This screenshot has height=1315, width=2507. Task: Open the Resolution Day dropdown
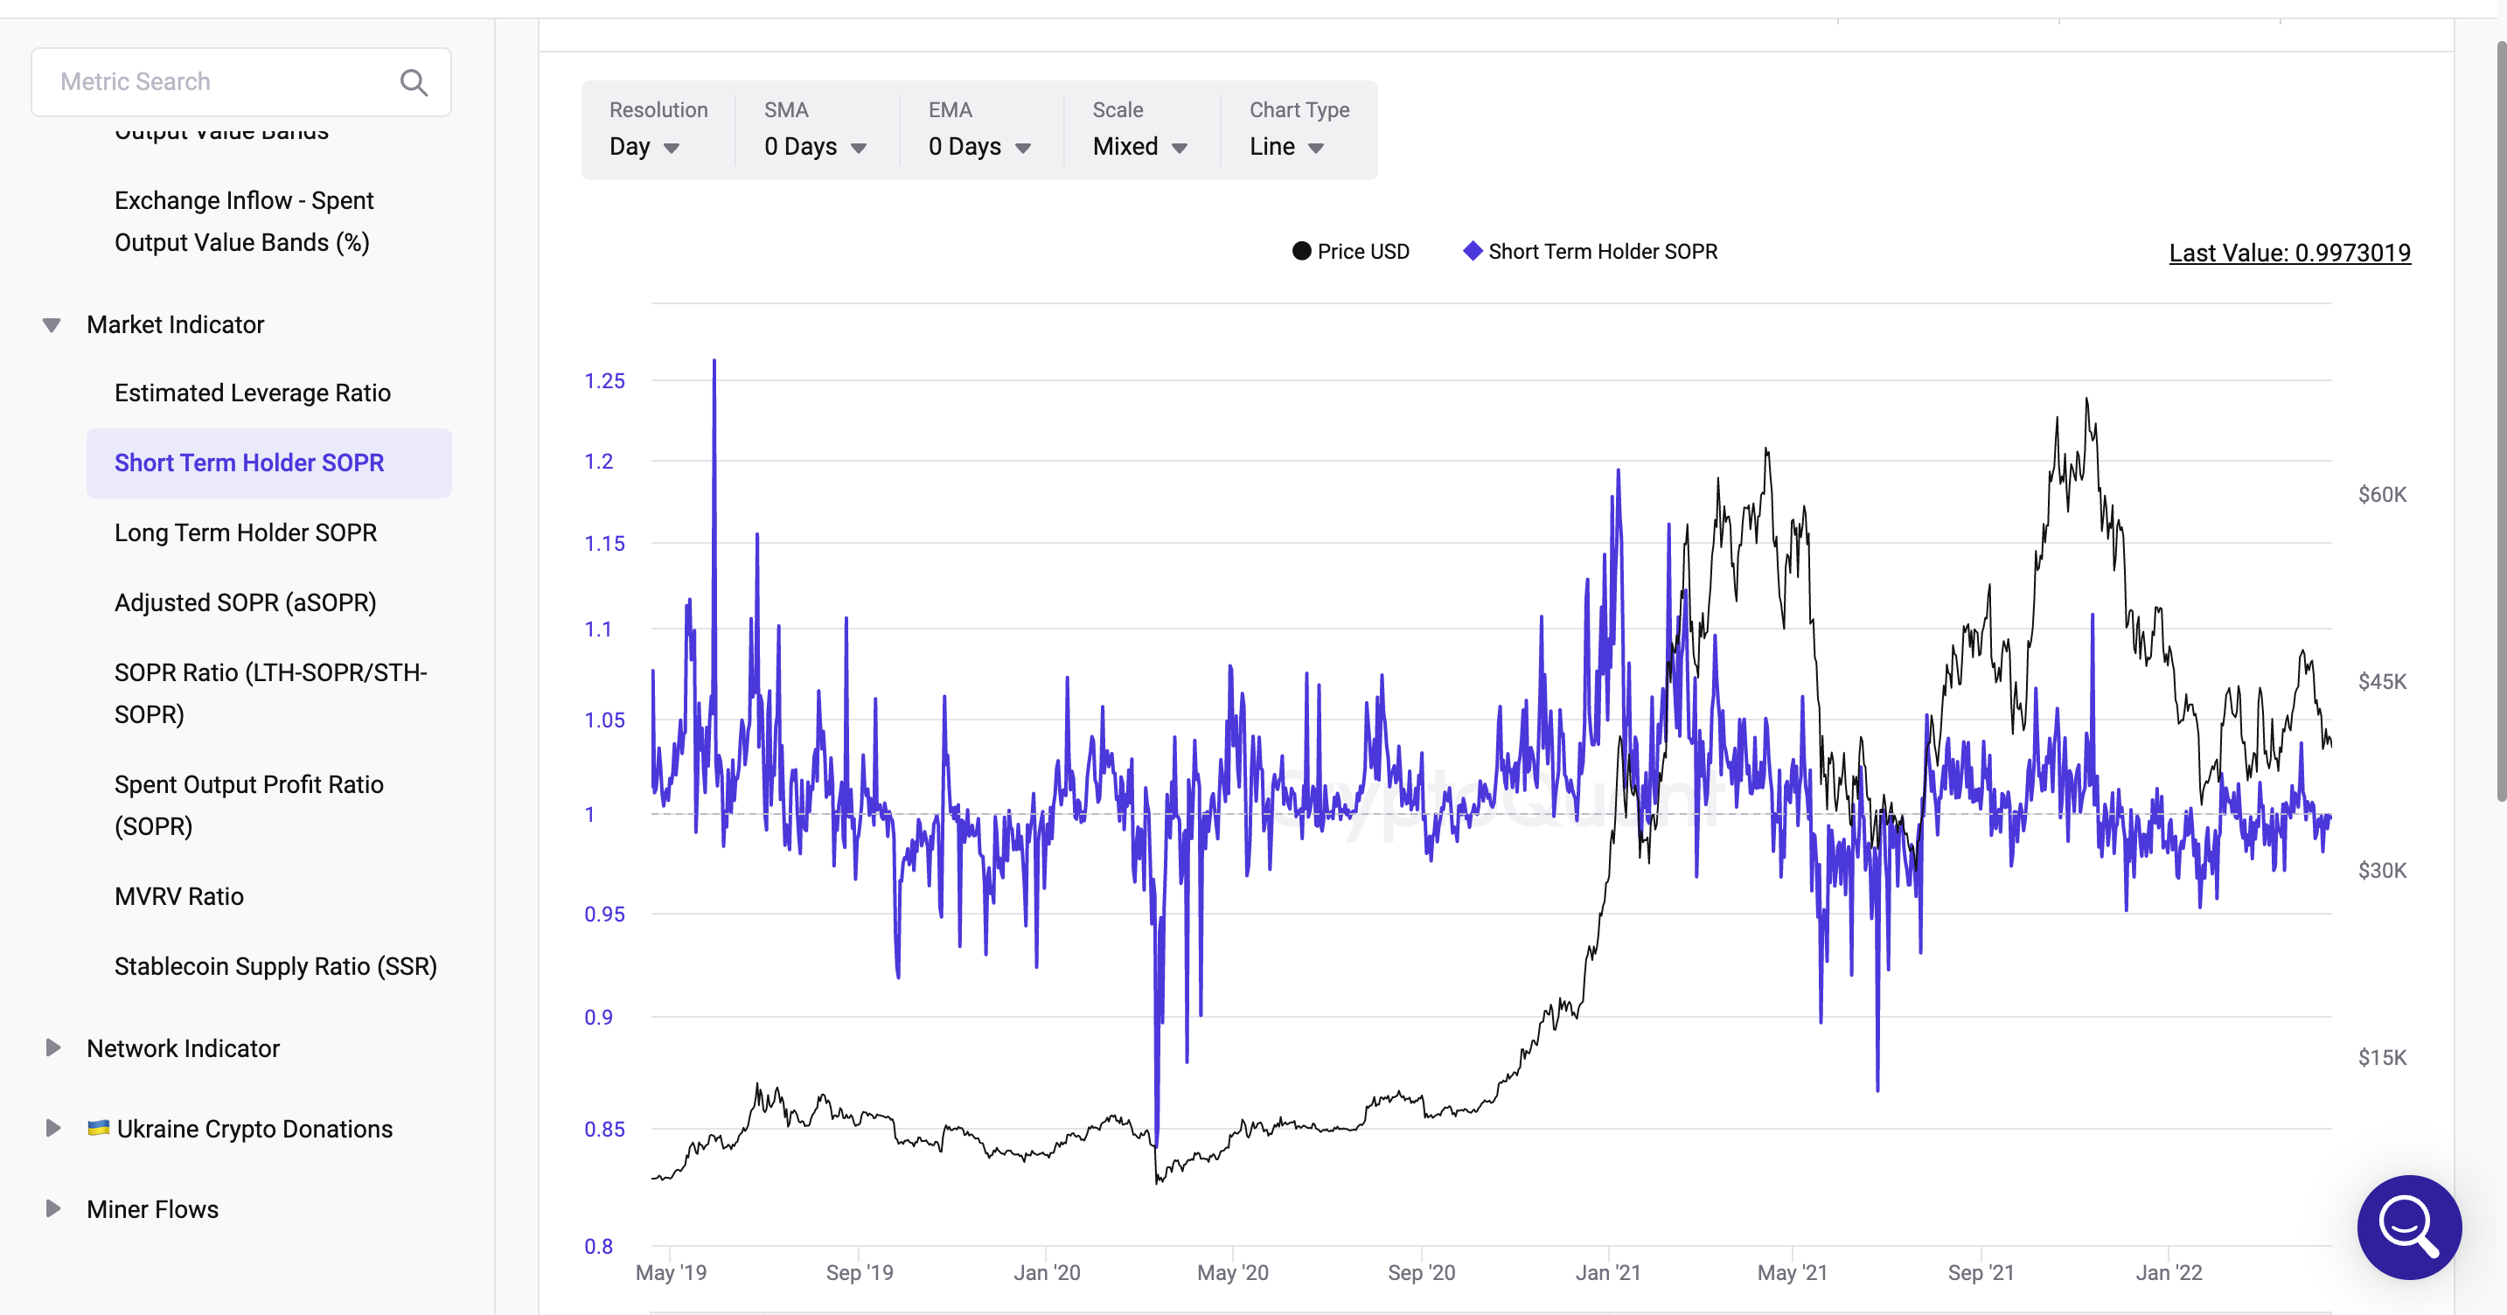pyautogui.click(x=644, y=147)
